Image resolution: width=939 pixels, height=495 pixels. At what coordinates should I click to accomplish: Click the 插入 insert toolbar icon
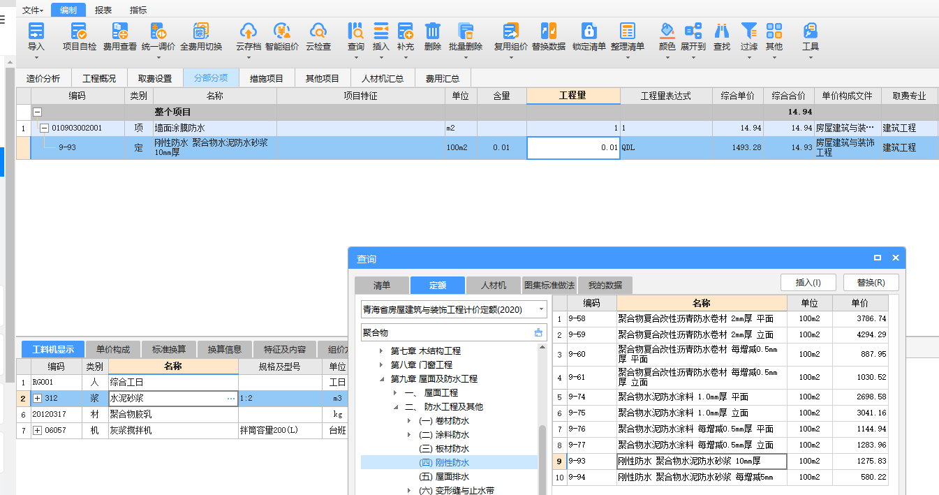[381, 31]
